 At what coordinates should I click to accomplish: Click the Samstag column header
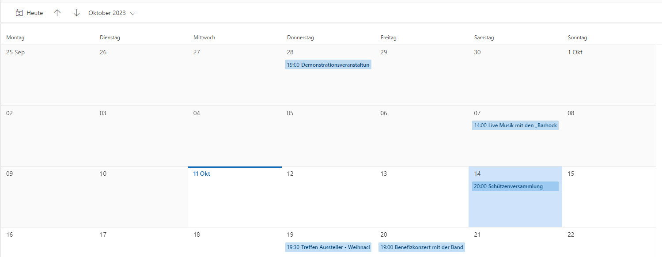tap(484, 38)
